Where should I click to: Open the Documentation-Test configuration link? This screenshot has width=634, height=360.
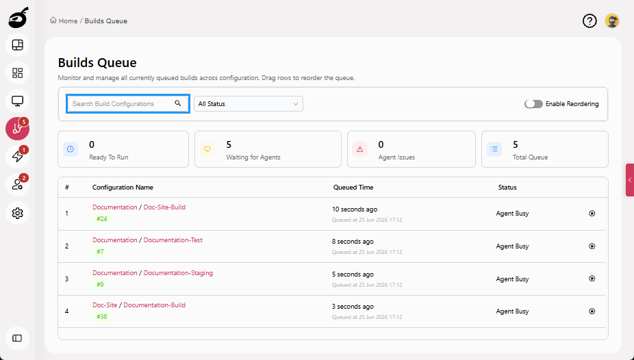click(x=173, y=240)
